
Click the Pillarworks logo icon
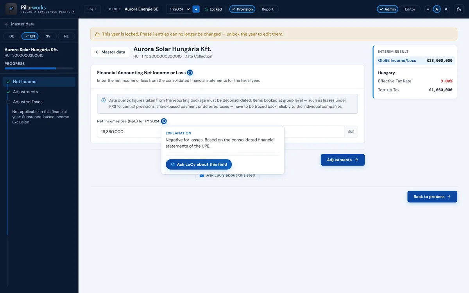tap(11, 9)
